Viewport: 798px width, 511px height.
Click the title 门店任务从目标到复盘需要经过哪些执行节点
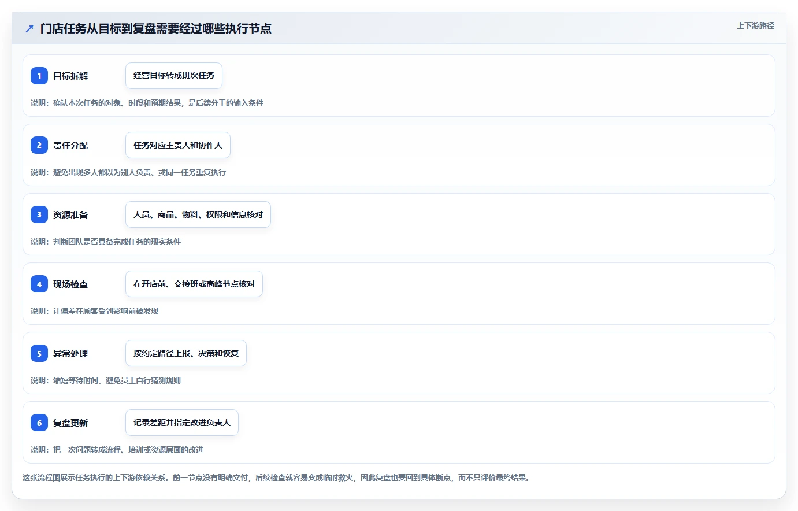click(156, 28)
